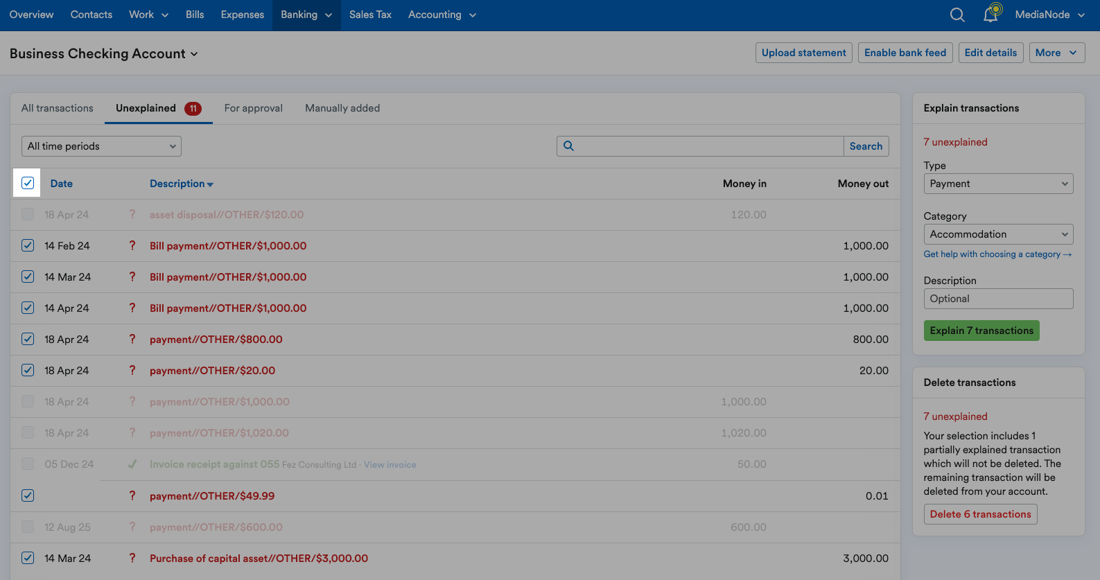Screen dimensions: 1100x580
Task: Open the All time periods dropdown
Action: [x=101, y=146]
